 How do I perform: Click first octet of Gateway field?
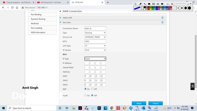point(87,72)
